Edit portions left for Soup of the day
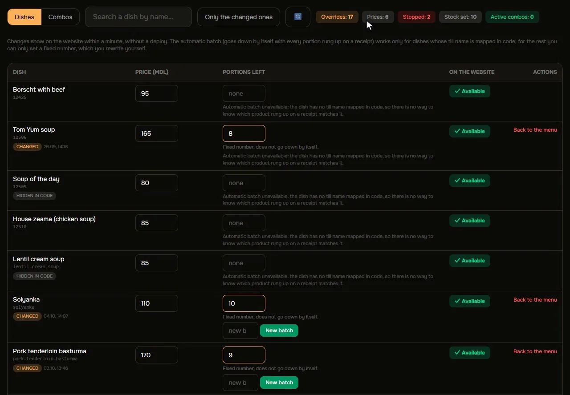The height and width of the screenshot is (395, 570). (244, 183)
